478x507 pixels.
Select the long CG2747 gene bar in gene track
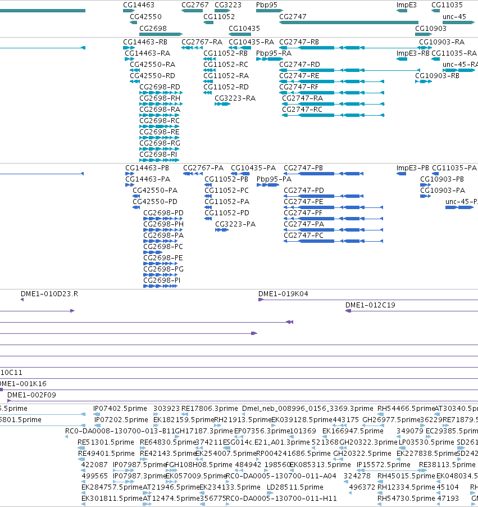(x=349, y=22)
